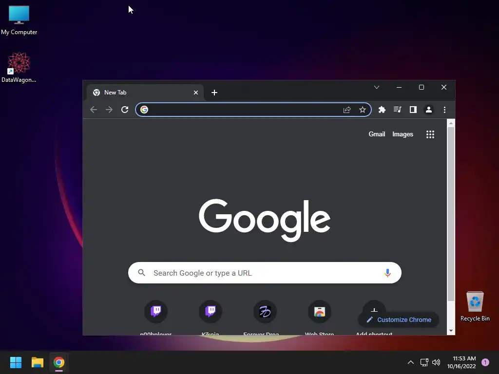Screen dimensions: 499x374
Task: Open the Google apps grid
Action: click(430, 134)
